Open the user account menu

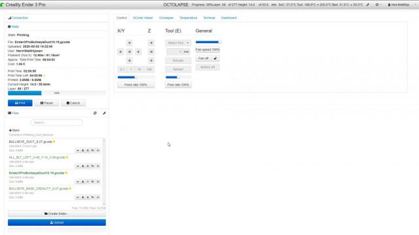click(x=401, y=5)
